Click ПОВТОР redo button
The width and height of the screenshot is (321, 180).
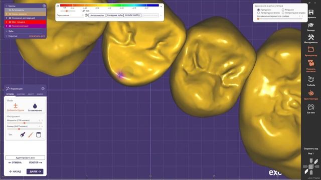36,162
